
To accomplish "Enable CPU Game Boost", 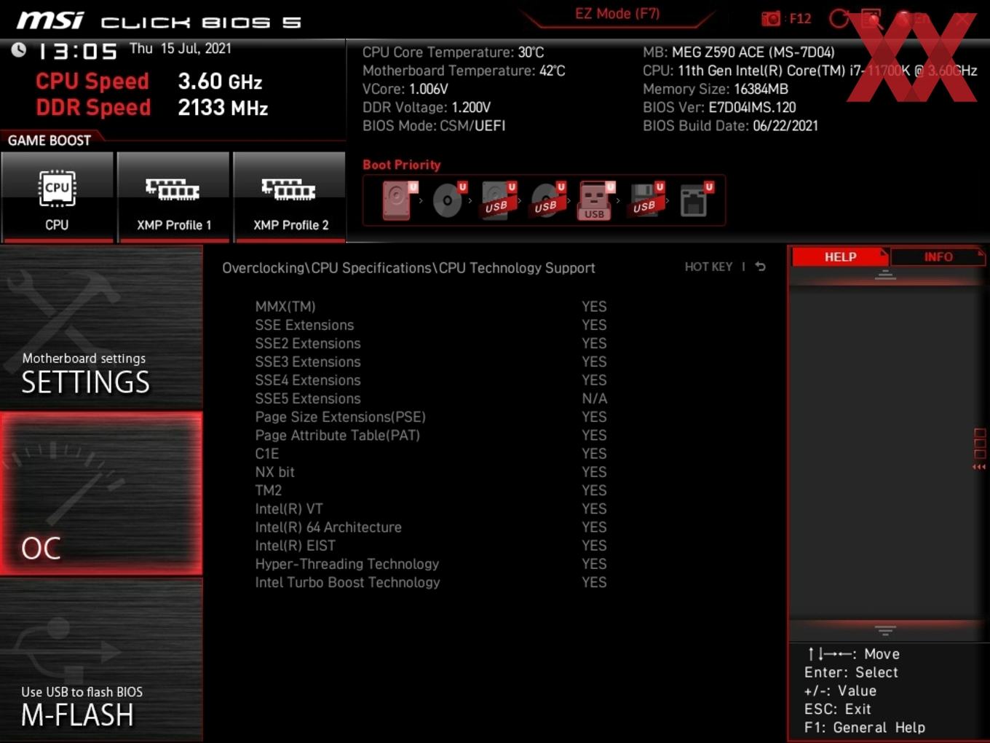I will click(57, 197).
